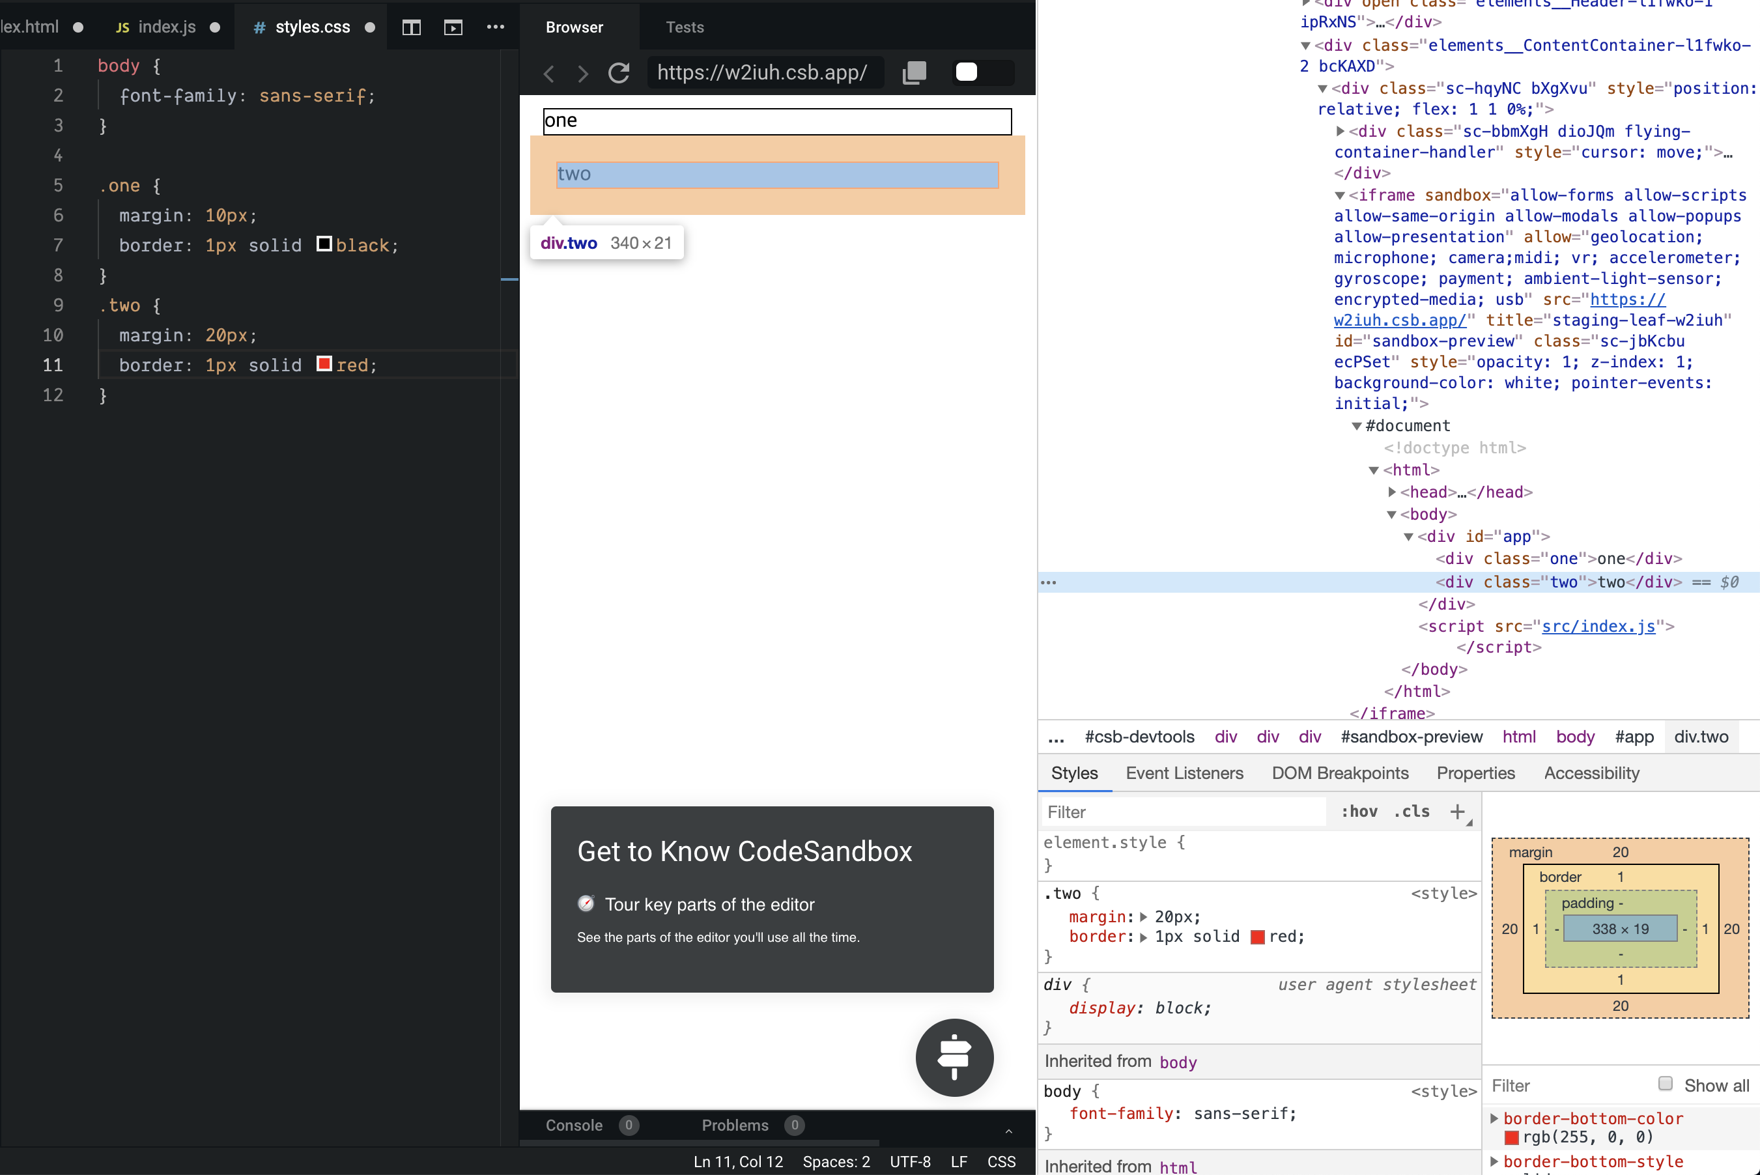This screenshot has height=1175, width=1760.
Task: Open the Event Listeners tab
Action: tap(1184, 773)
